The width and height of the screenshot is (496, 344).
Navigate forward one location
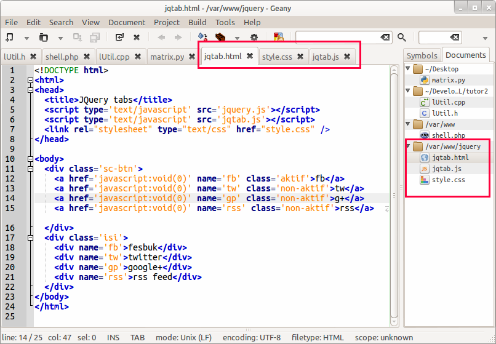click(x=178, y=38)
